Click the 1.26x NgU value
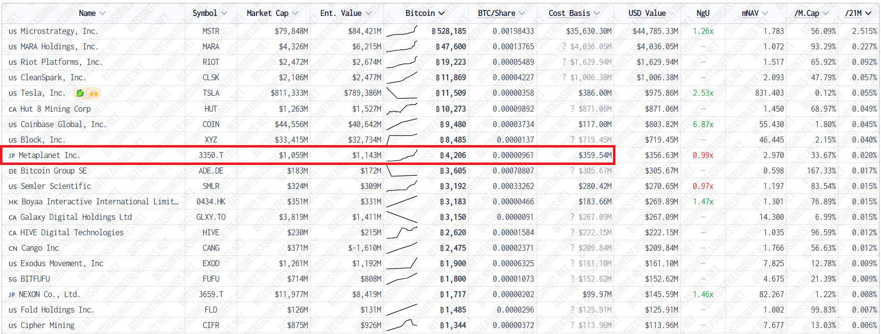 (703, 31)
